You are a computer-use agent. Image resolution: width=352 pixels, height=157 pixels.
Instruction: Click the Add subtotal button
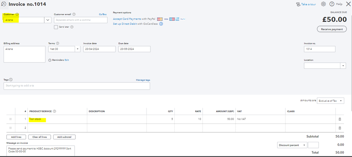click(64, 137)
